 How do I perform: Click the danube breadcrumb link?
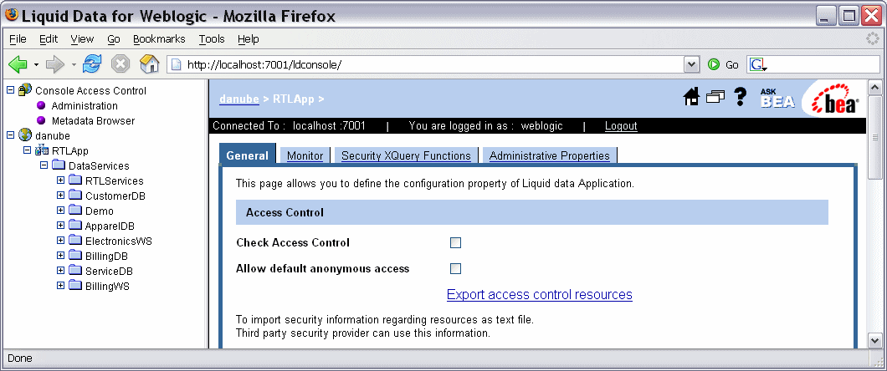(x=239, y=99)
